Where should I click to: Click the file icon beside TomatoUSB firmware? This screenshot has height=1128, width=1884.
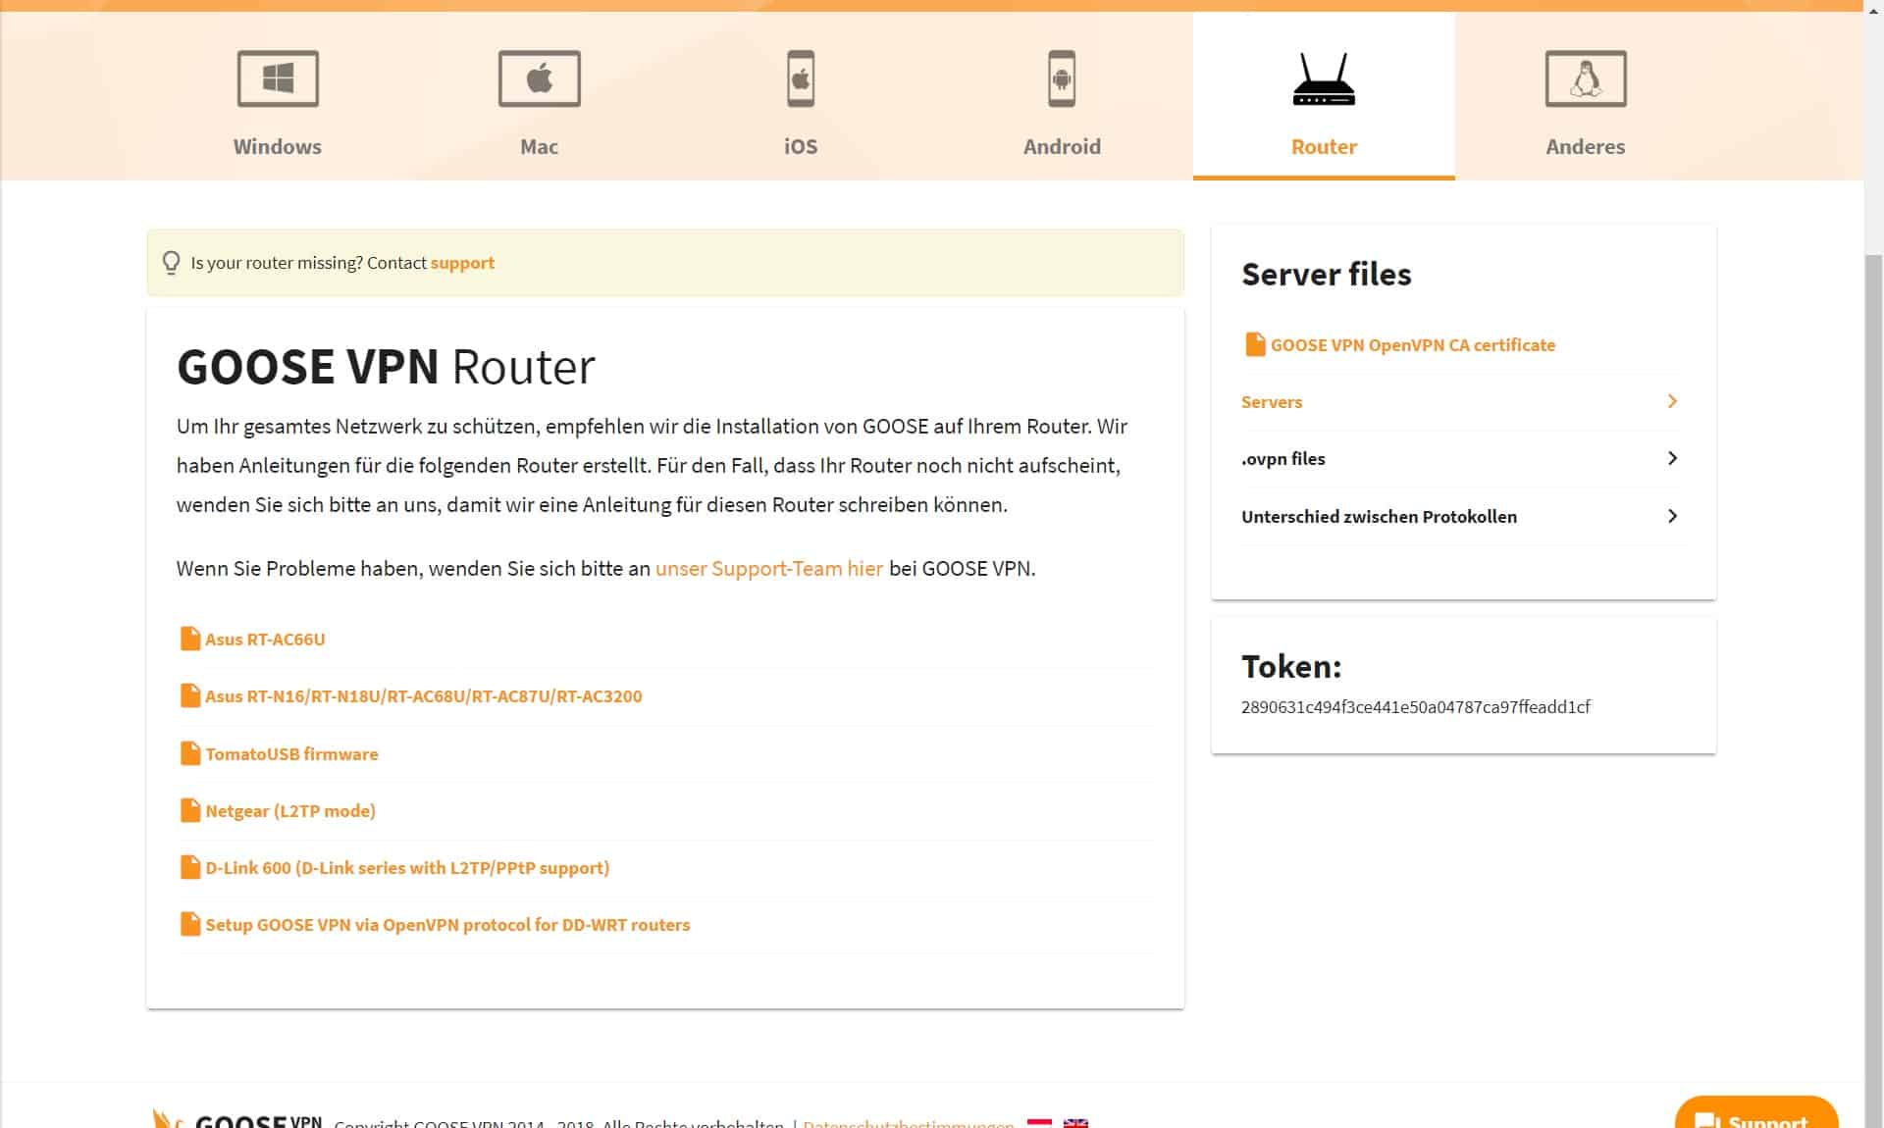(x=190, y=753)
